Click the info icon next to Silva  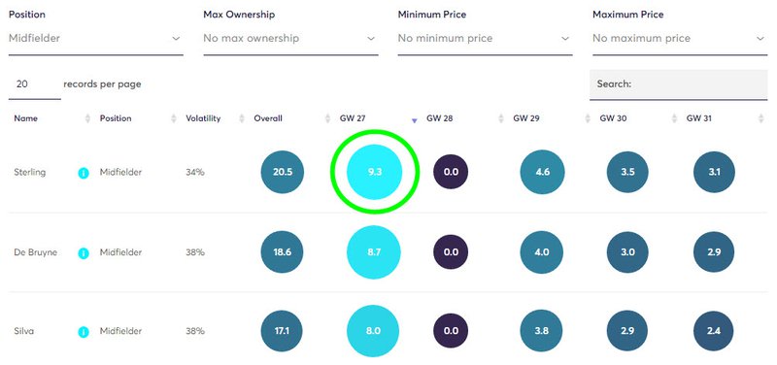tap(84, 332)
